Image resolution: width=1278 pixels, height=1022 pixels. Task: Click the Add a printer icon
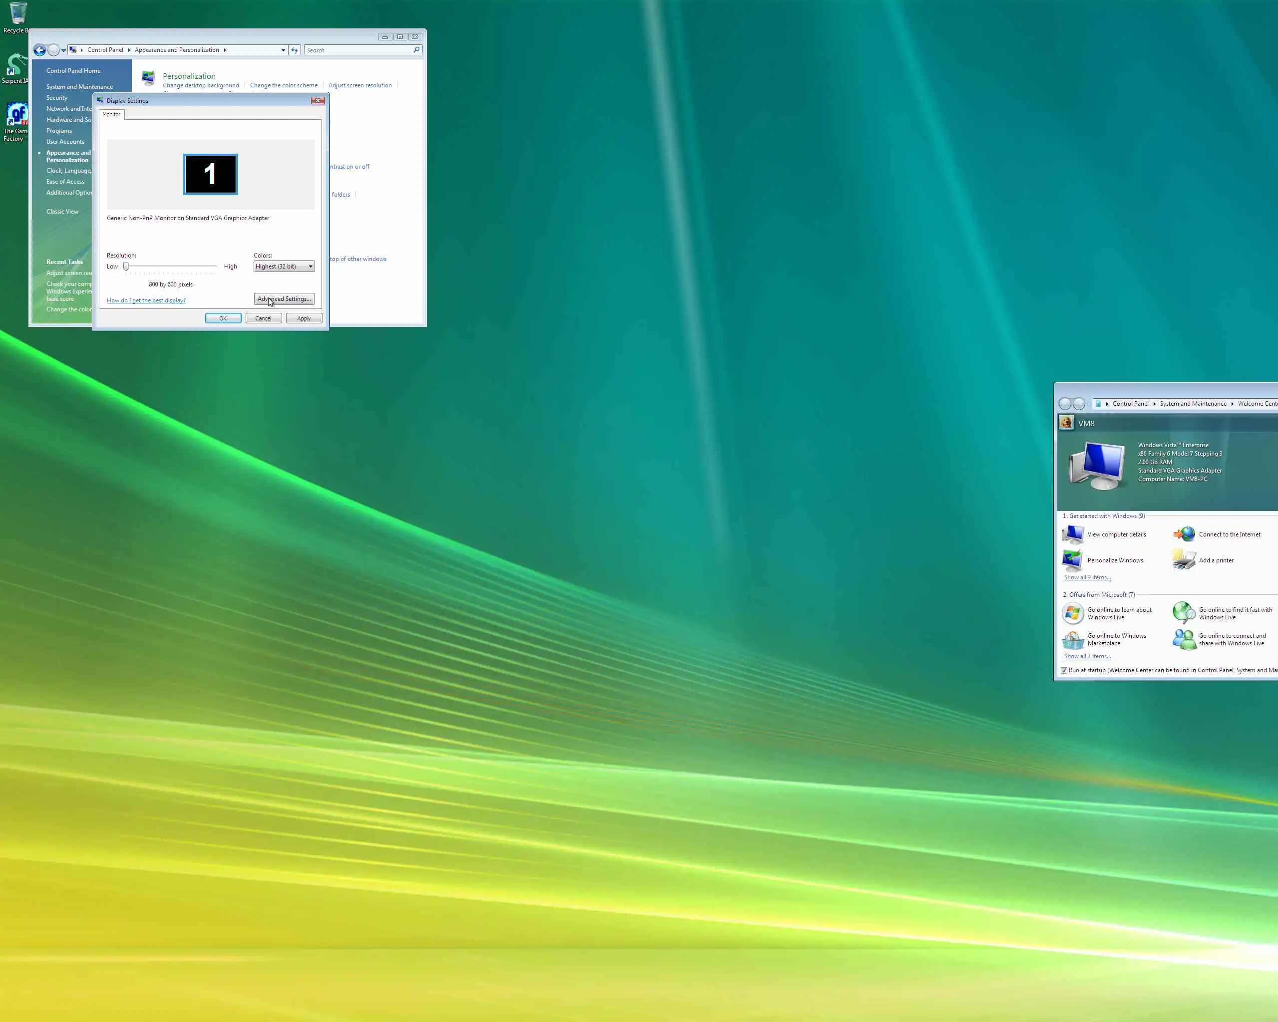click(1184, 560)
